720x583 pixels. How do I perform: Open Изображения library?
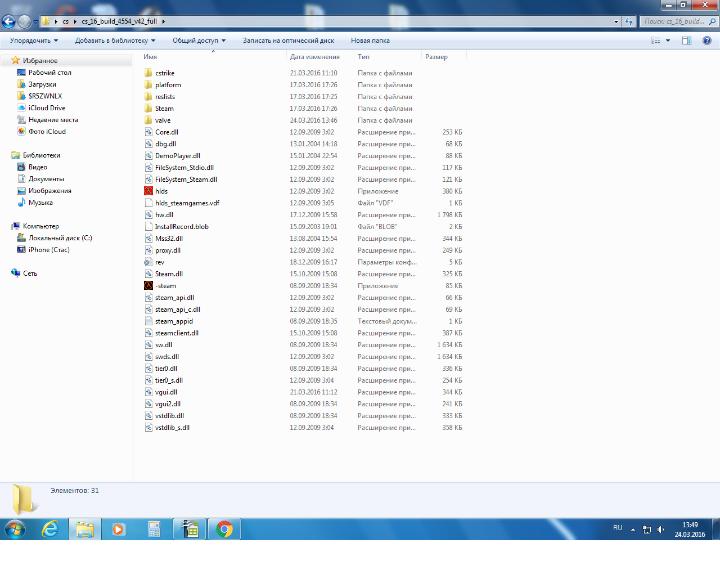click(x=49, y=191)
